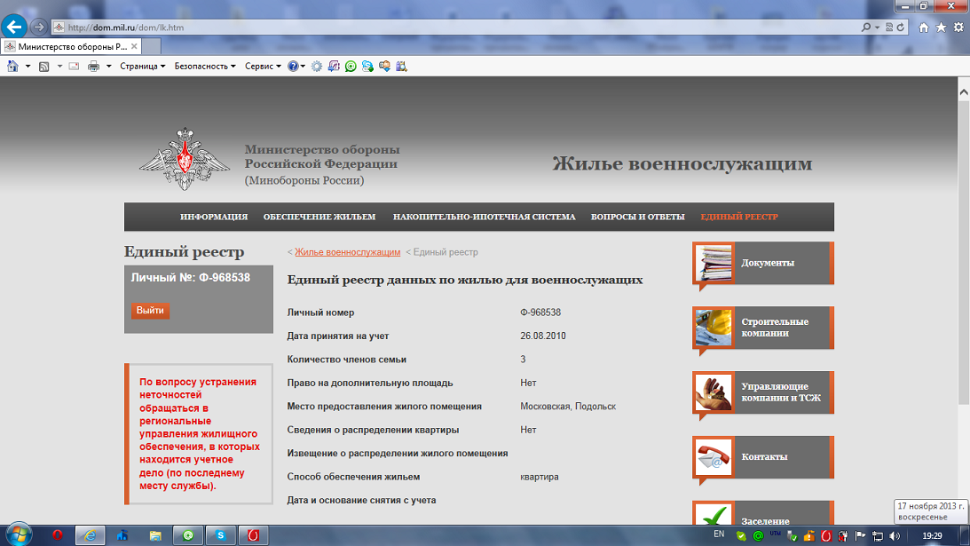
Task: Click the Строительные компании side link
Action: pyautogui.click(x=775, y=328)
